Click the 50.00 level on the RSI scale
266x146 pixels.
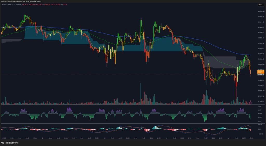(260, 114)
